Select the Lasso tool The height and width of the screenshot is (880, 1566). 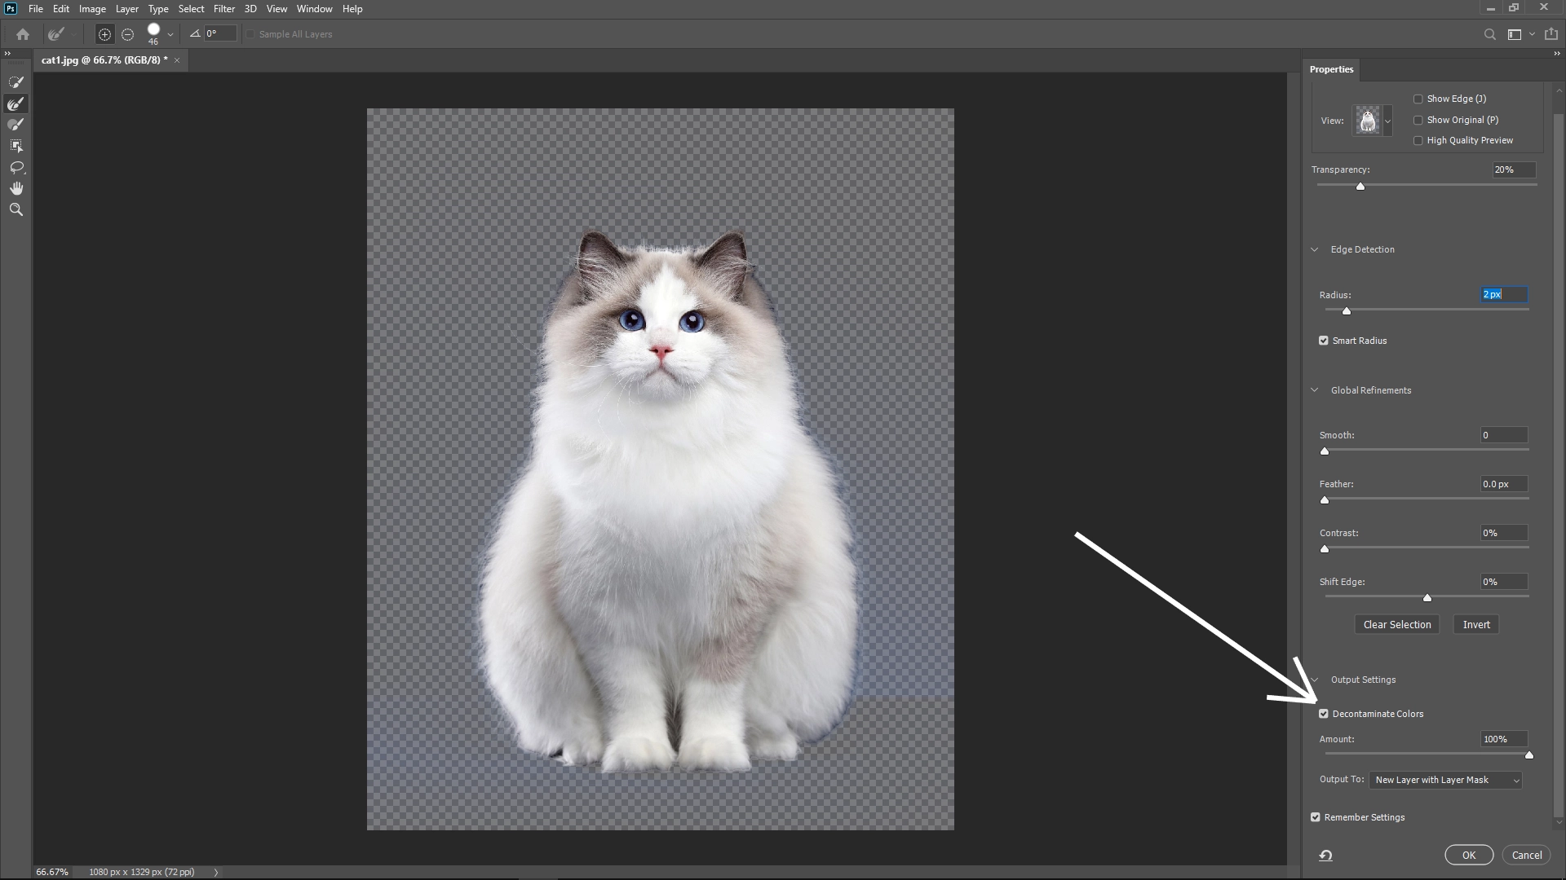tap(16, 168)
